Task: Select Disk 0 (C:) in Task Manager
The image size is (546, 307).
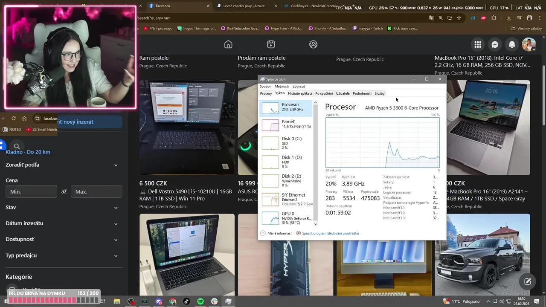Action: pyautogui.click(x=286, y=143)
